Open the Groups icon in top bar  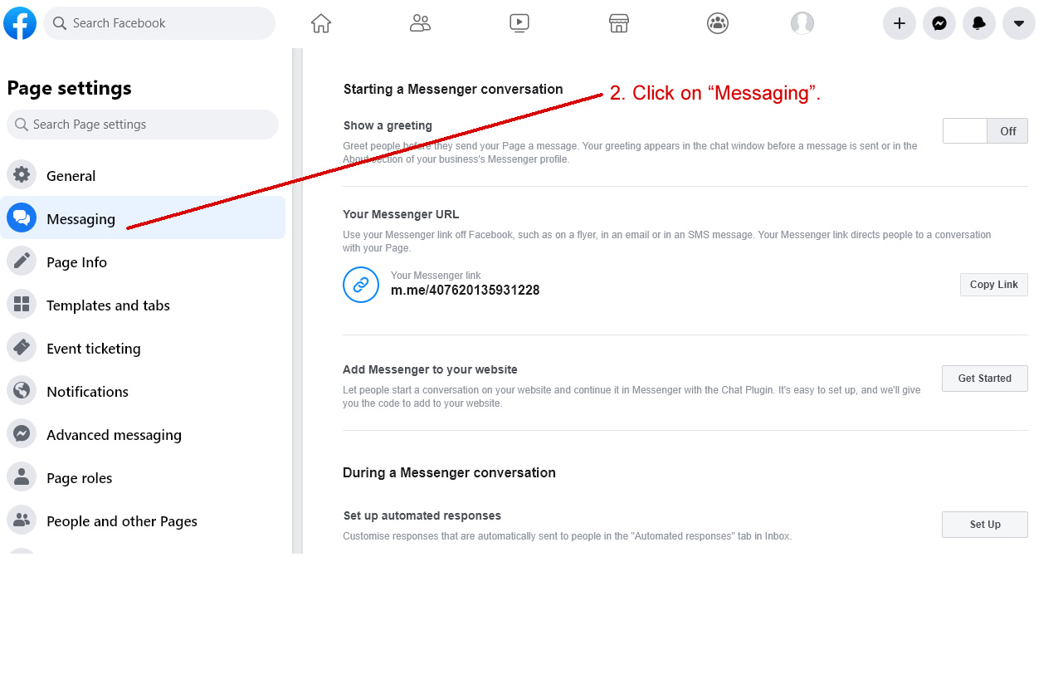[x=718, y=23]
